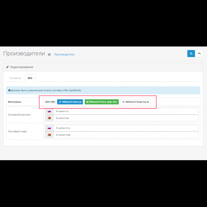207x207 pixels.
Task: Select the SEO tab
Action: (30, 78)
